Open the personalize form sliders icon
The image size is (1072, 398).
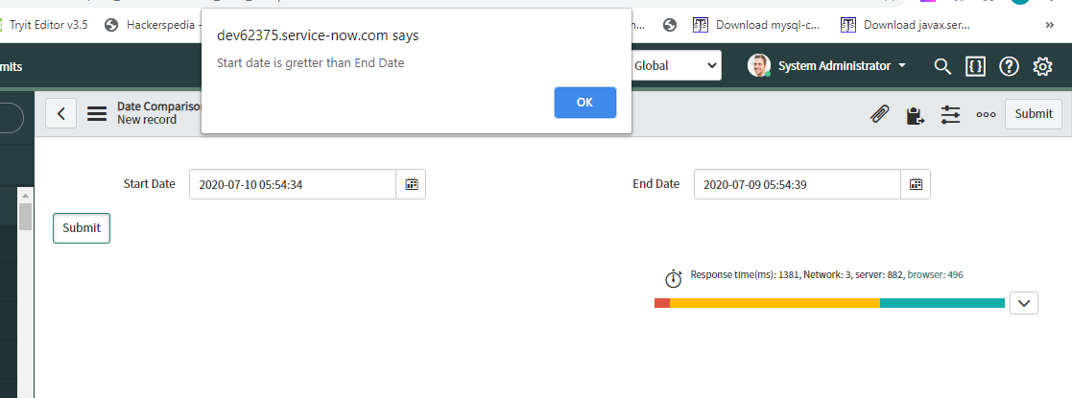[x=950, y=115]
